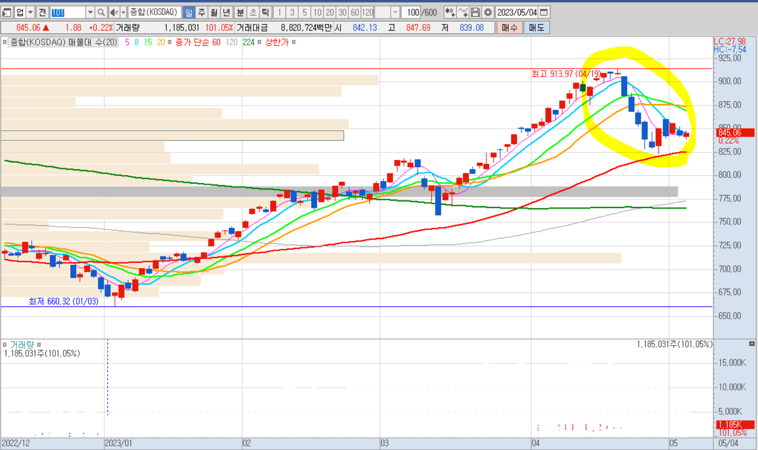Image resolution: width=758 pixels, height=450 pixels.
Task: Click the 2023/01 label on time axis
Action: pyautogui.click(x=118, y=443)
